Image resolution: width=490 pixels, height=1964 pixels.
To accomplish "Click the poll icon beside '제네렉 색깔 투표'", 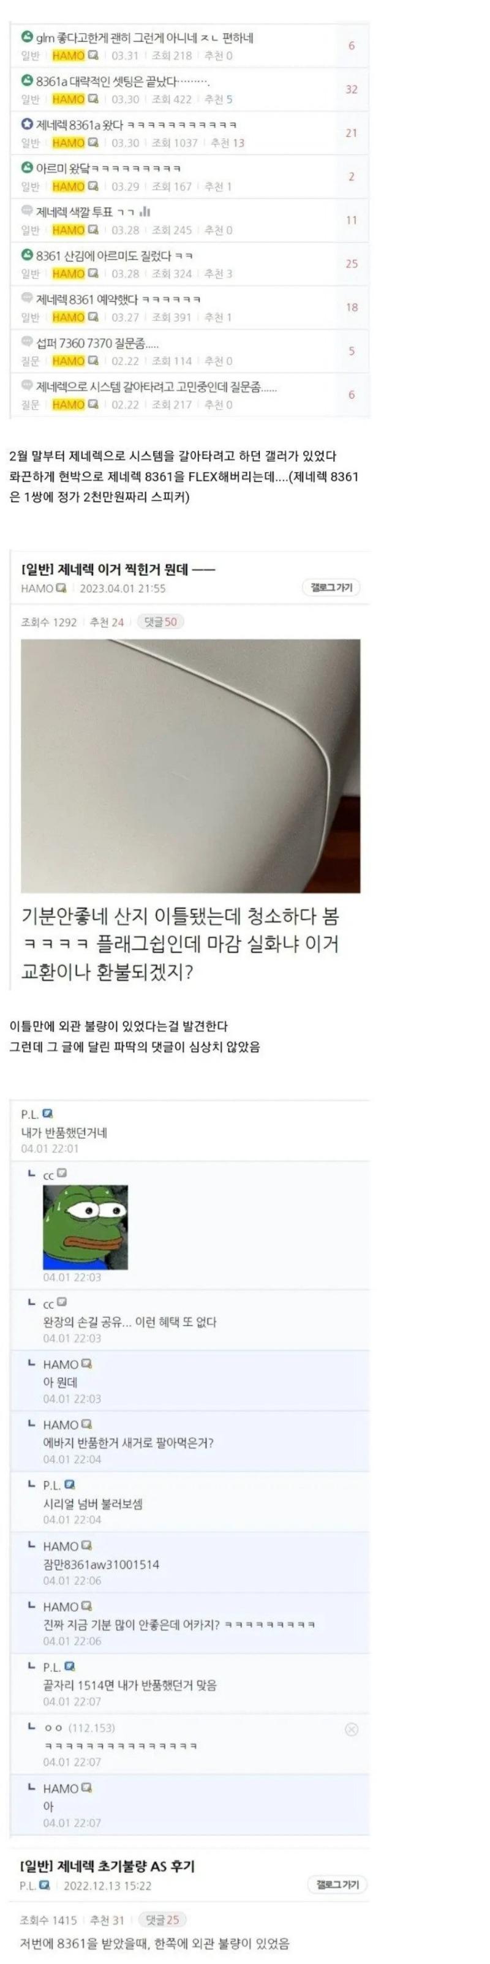I will point(145,211).
